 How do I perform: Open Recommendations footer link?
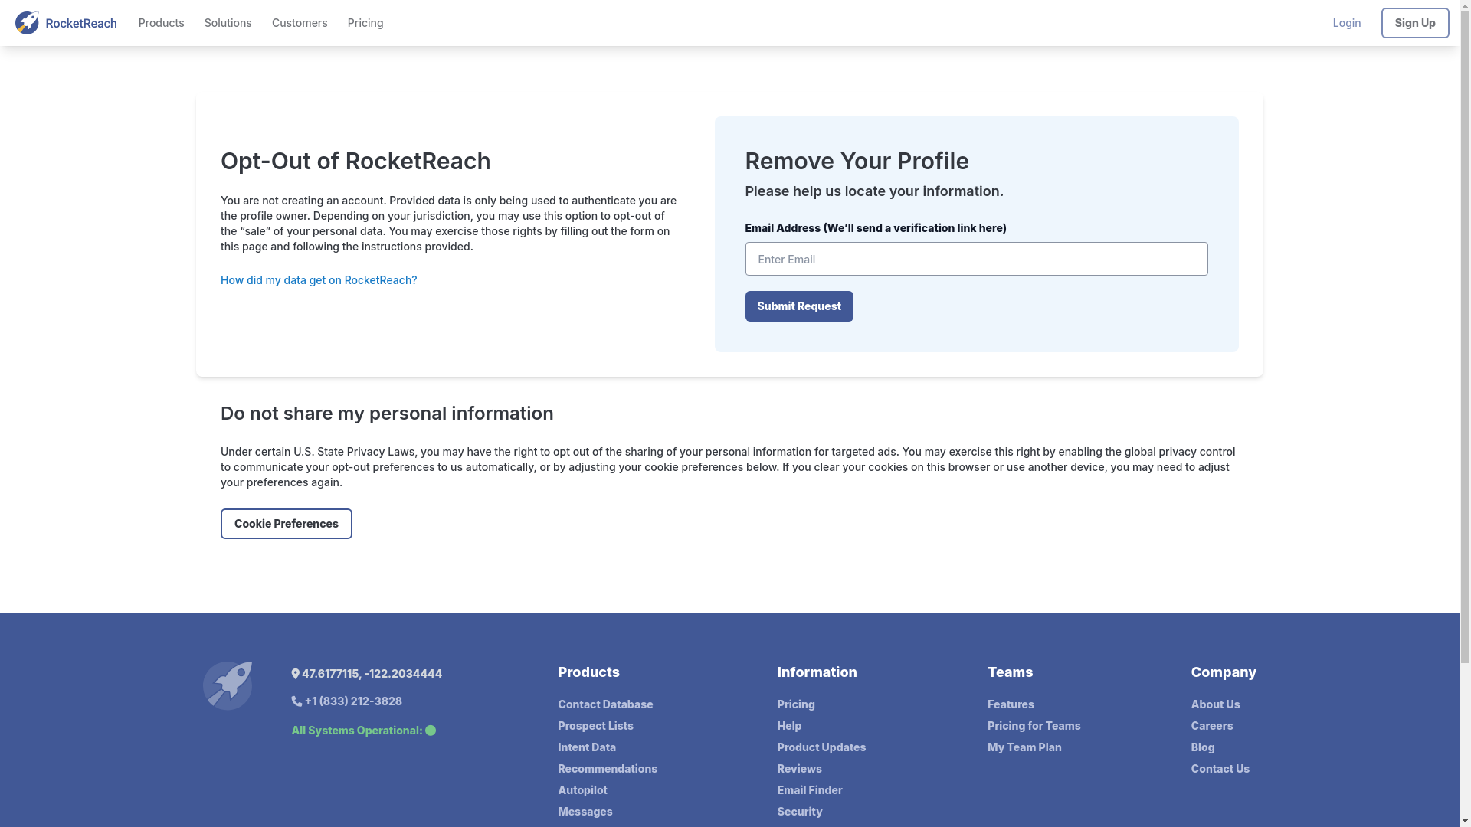point(608,769)
